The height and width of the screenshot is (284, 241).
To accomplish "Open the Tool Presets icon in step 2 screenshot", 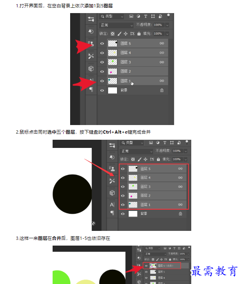I will click(112, 181).
